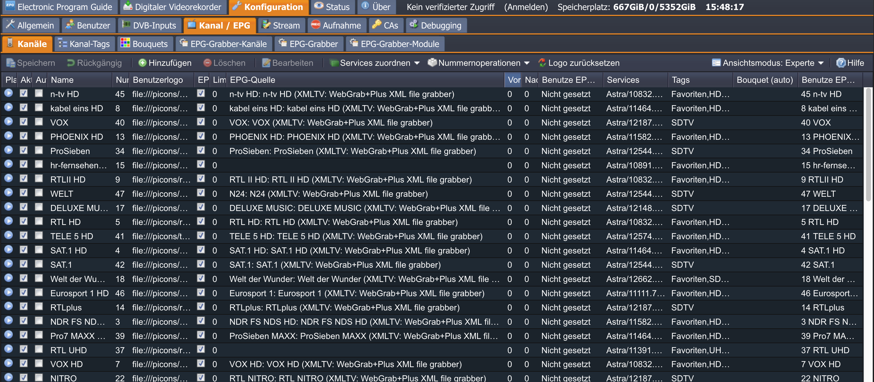The image size is (874, 382).
Task: Open Nummernoperationen dropdown menu
Action: pyautogui.click(x=479, y=63)
